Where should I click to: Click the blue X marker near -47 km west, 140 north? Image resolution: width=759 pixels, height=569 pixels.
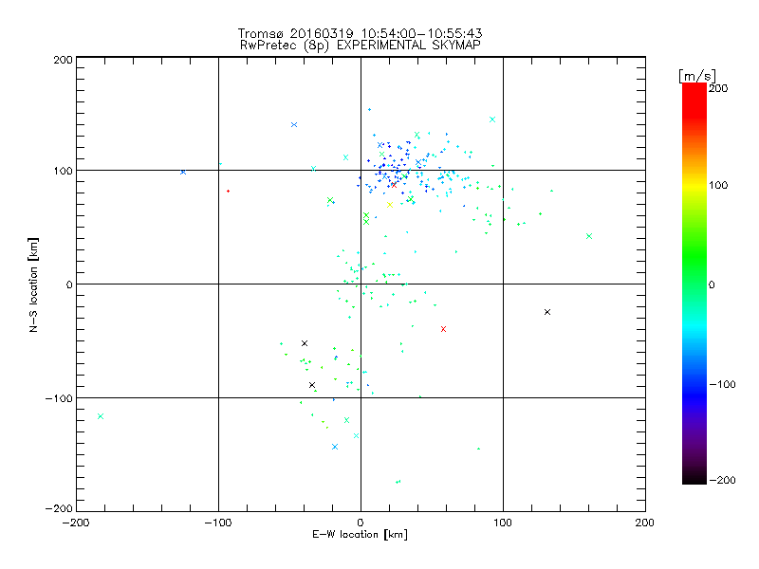(x=294, y=125)
